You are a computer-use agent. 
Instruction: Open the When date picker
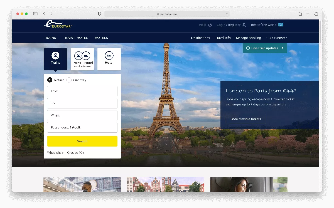tap(82, 115)
